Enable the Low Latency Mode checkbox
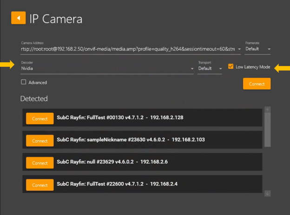290x215 pixels. [x=231, y=67]
